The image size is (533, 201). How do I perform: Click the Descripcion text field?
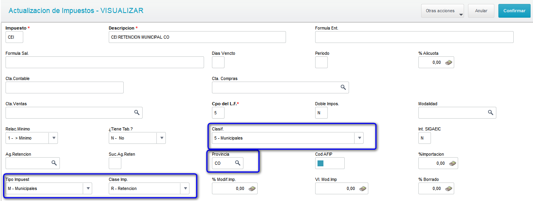click(197, 37)
